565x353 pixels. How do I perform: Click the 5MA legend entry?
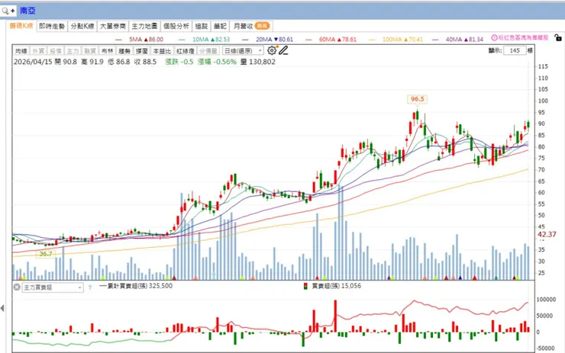(139, 39)
